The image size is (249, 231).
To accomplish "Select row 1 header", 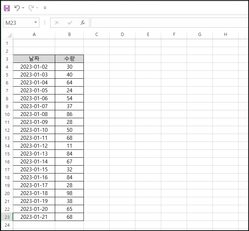I will [x=7, y=43].
